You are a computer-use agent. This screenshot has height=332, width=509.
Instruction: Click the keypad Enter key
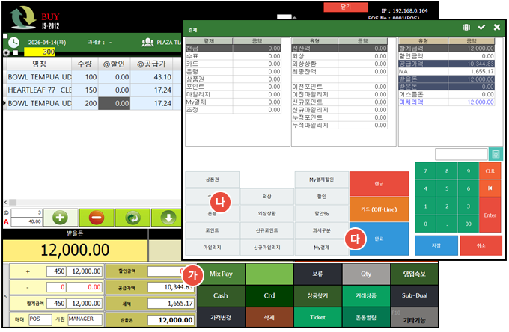490,215
